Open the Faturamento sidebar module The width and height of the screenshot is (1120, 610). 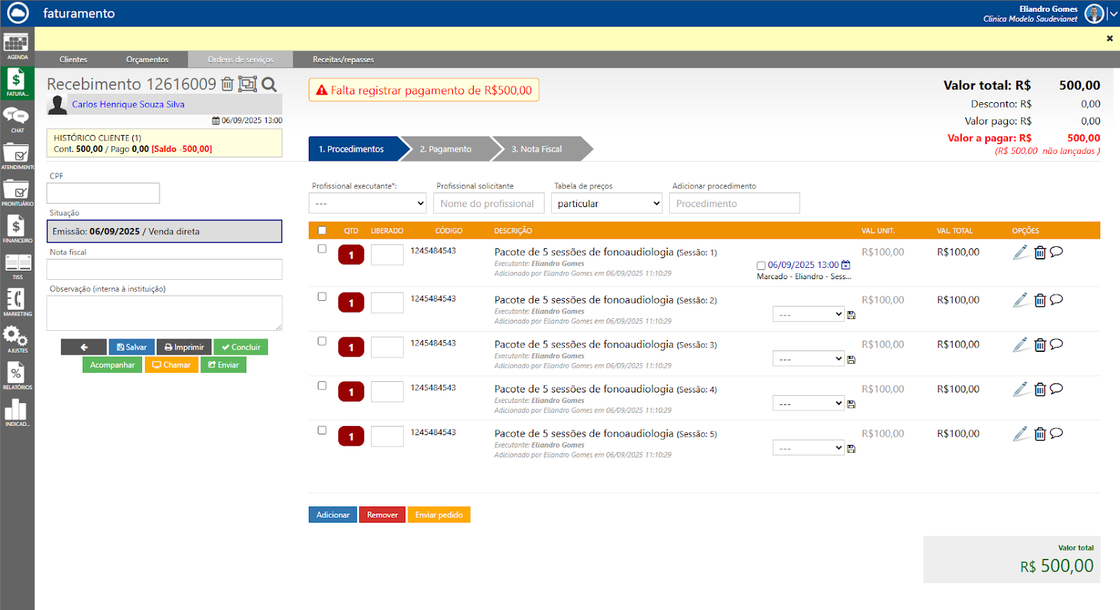pos(17,83)
